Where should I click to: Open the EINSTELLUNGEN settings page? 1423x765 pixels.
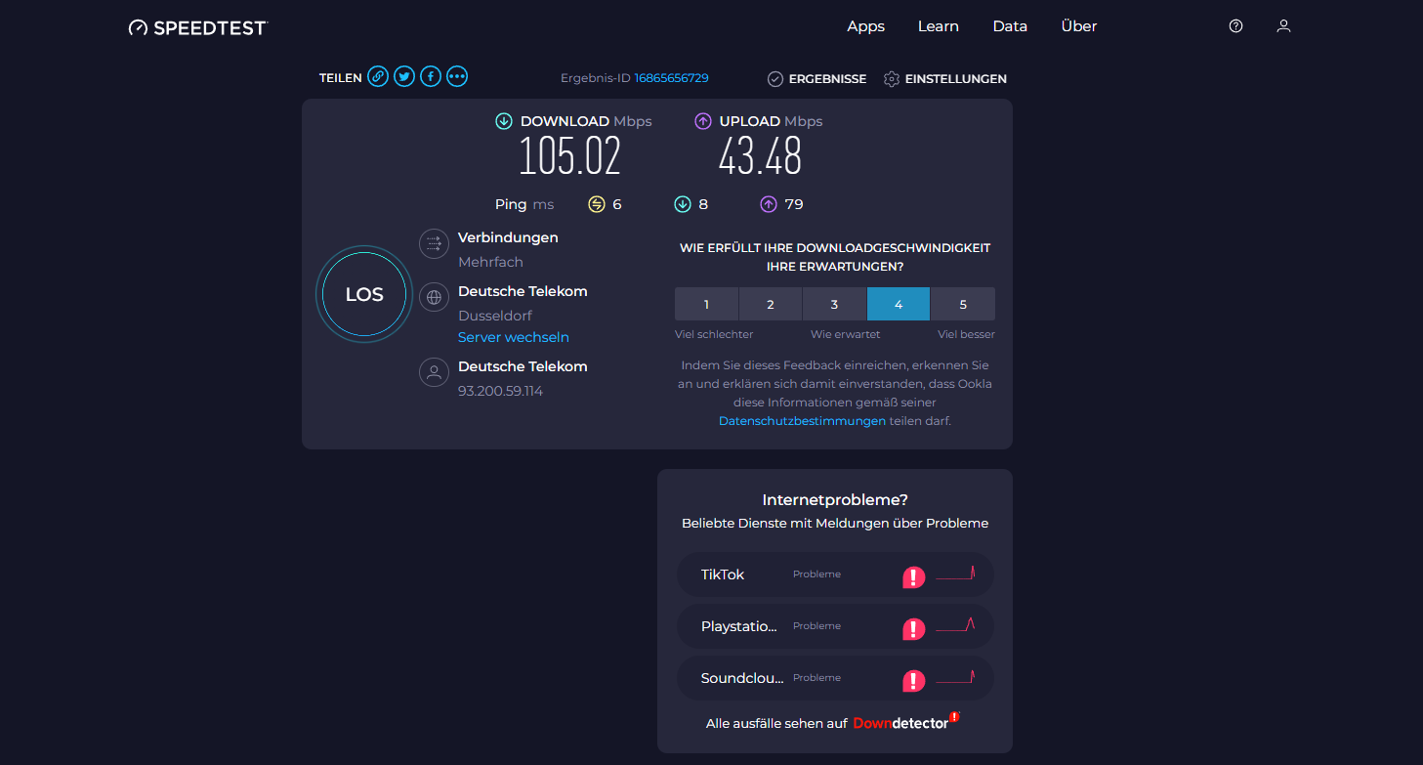[956, 79]
